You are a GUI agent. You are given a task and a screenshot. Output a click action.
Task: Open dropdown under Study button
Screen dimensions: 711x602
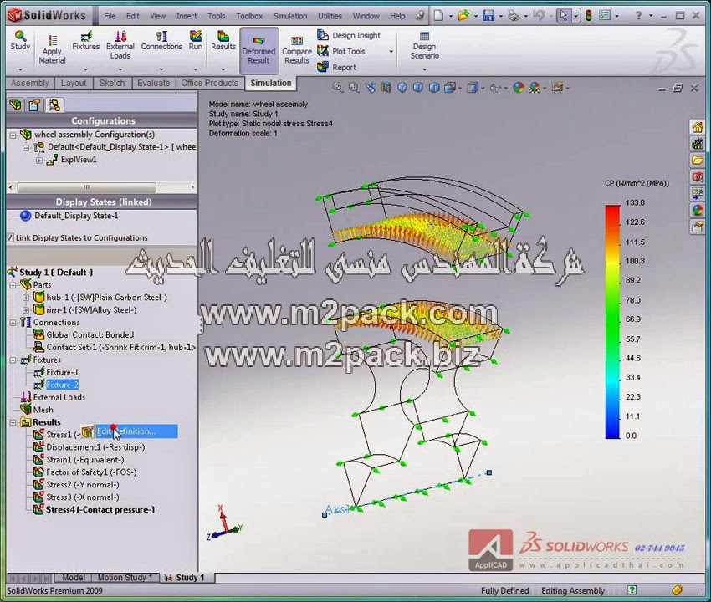pos(20,69)
